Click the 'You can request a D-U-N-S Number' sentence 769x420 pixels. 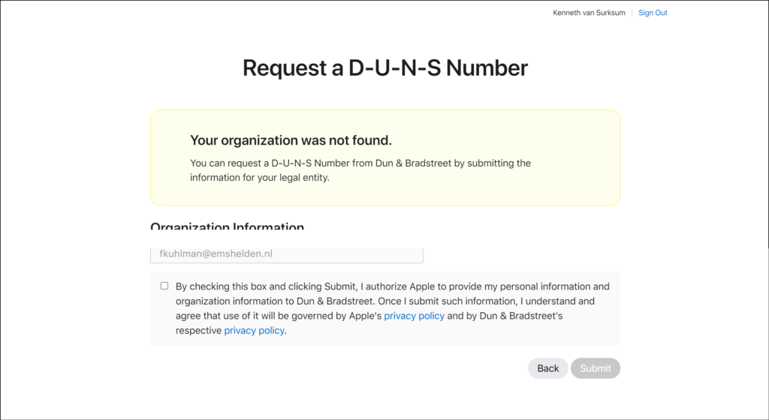coord(300,163)
